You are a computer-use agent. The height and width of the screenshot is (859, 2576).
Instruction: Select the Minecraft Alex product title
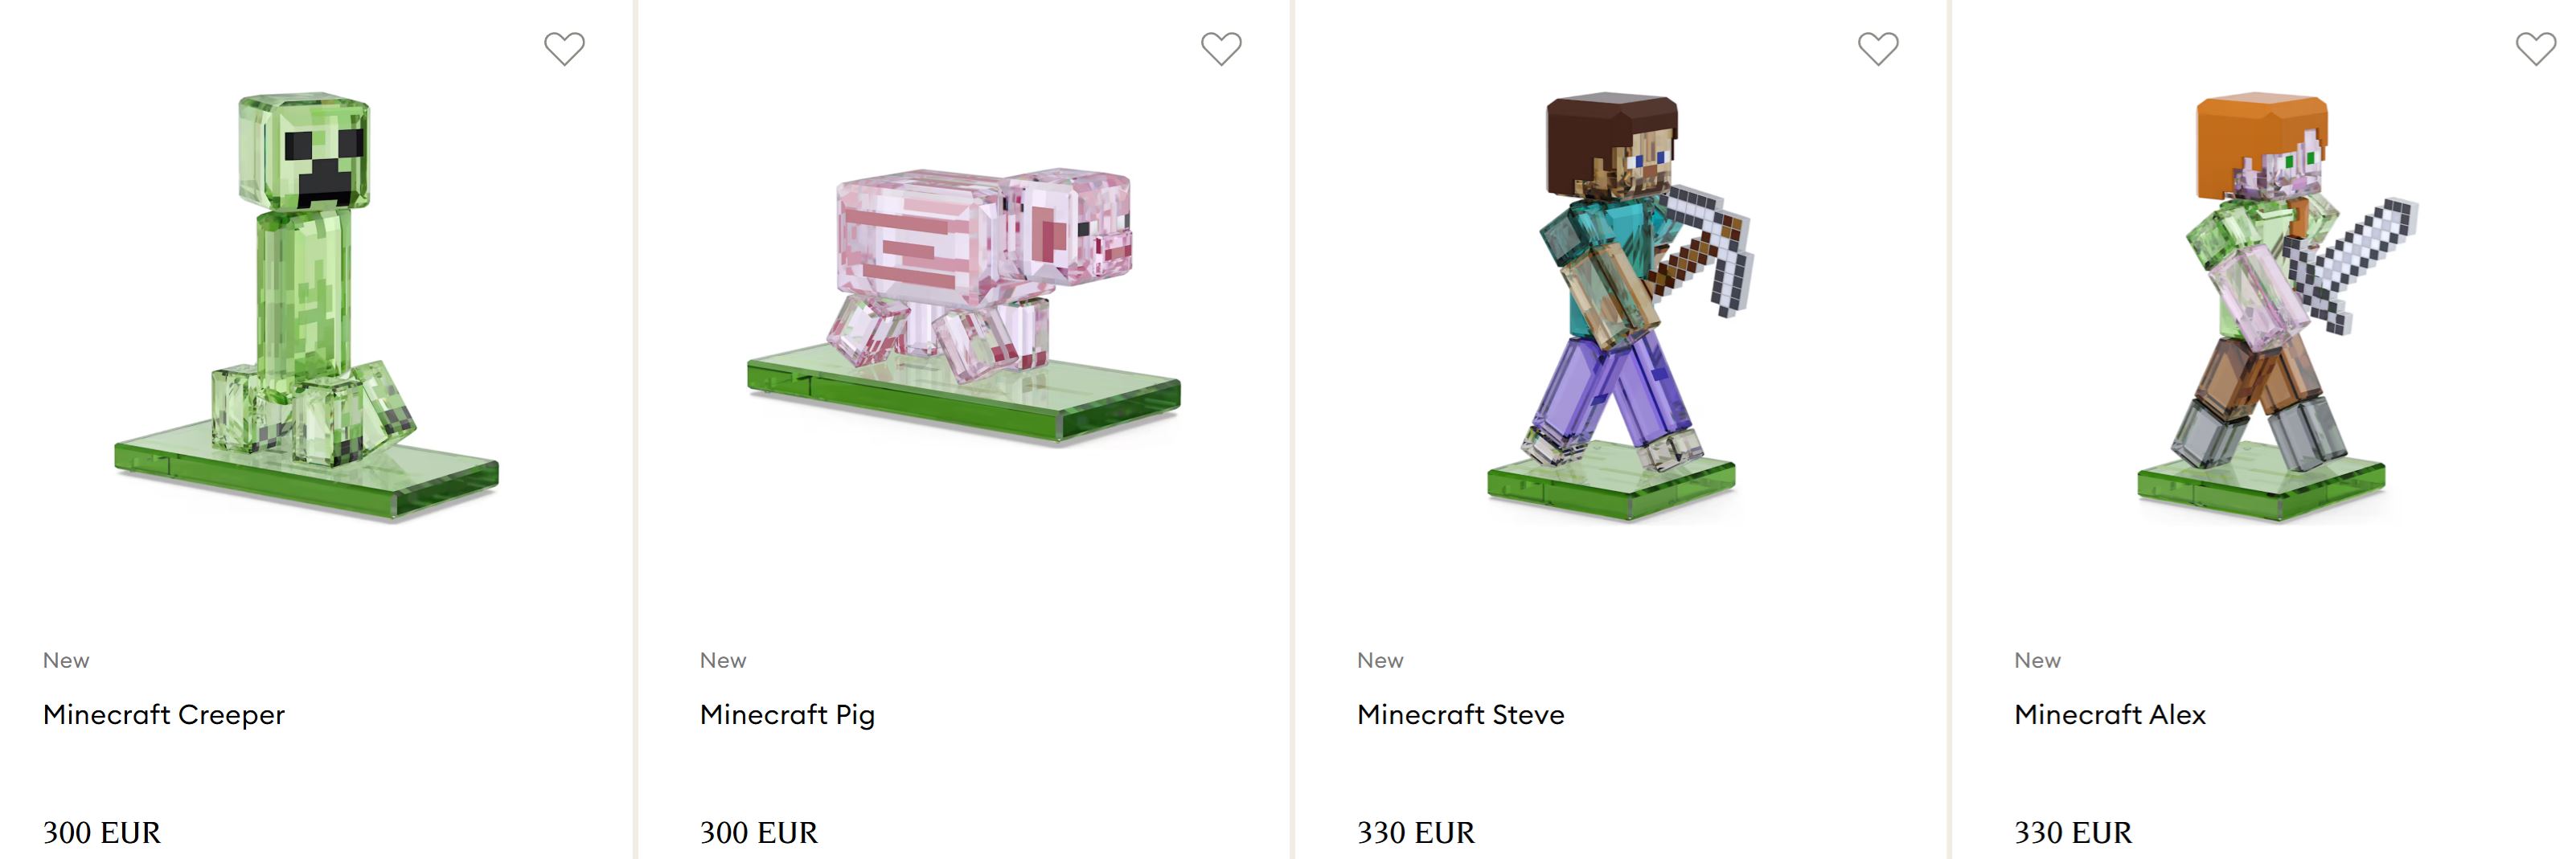[x=2109, y=714]
